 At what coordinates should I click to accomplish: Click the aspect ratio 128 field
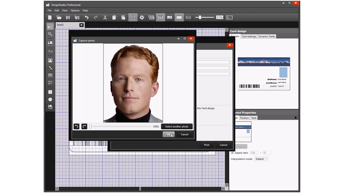(x=254, y=153)
